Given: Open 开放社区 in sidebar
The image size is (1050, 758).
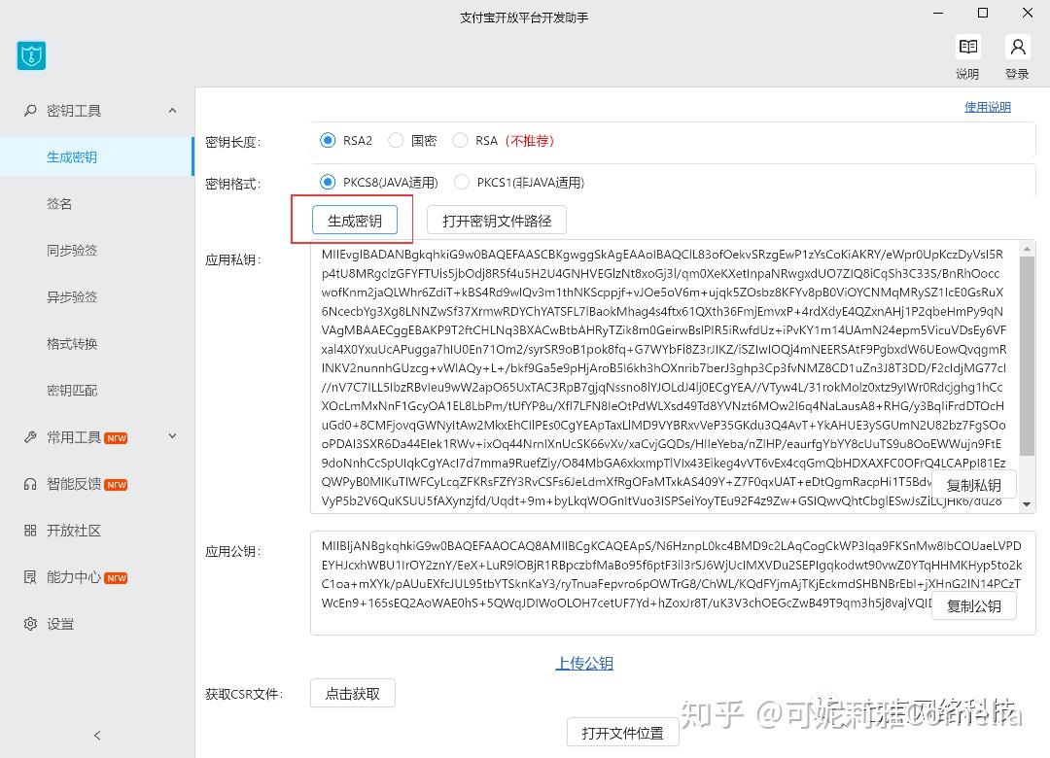Looking at the screenshot, I should click(x=74, y=531).
